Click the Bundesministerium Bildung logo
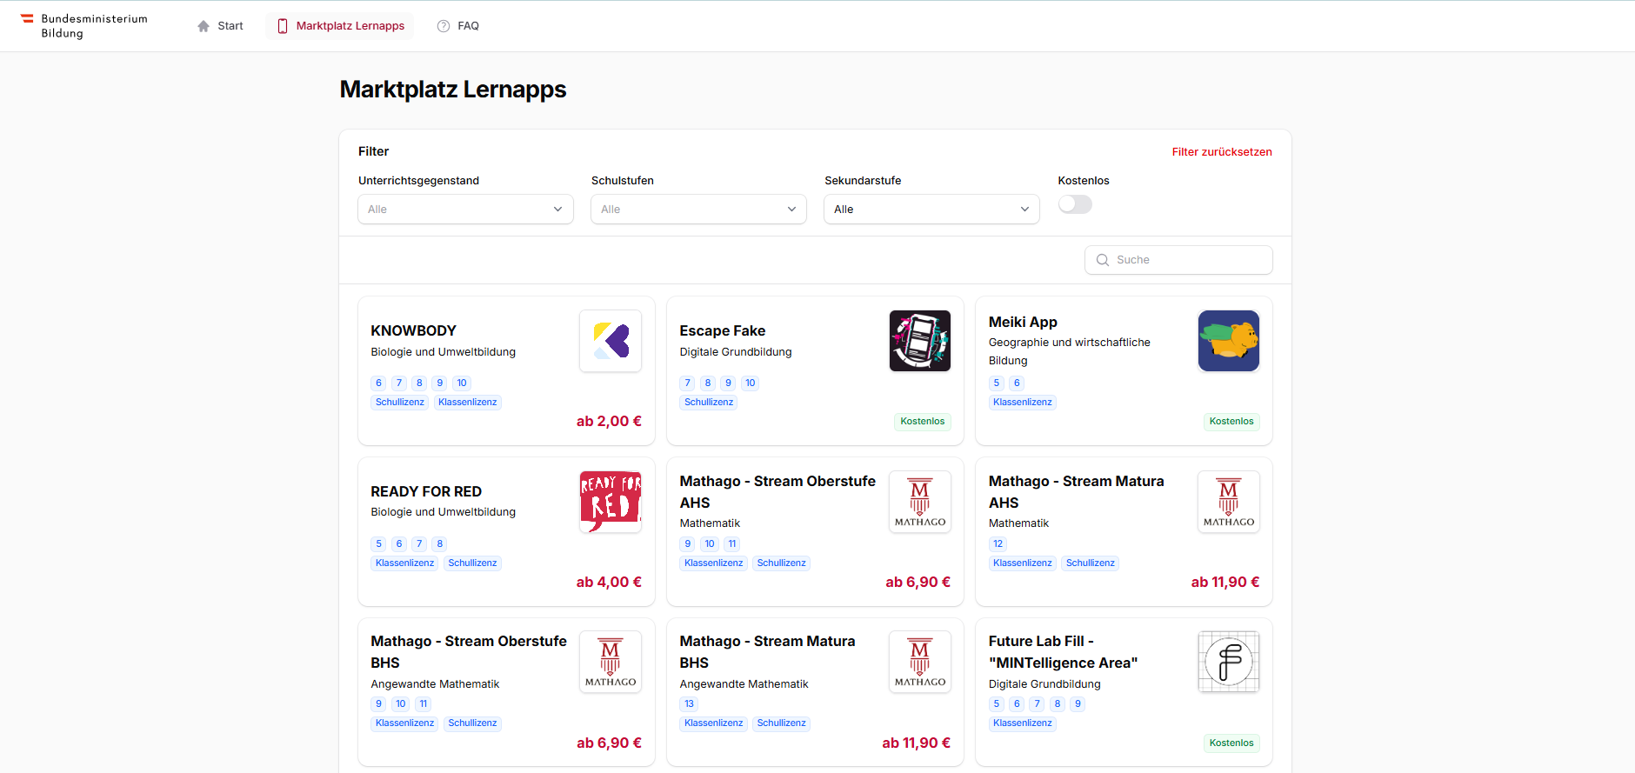 click(x=84, y=26)
